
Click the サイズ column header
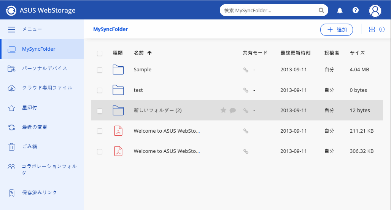click(x=357, y=53)
